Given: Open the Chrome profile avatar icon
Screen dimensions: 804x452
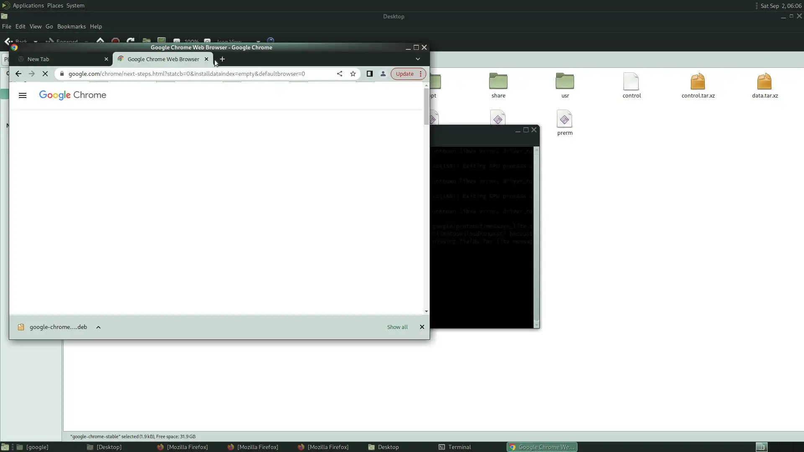Looking at the screenshot, I should pos(383,74).
